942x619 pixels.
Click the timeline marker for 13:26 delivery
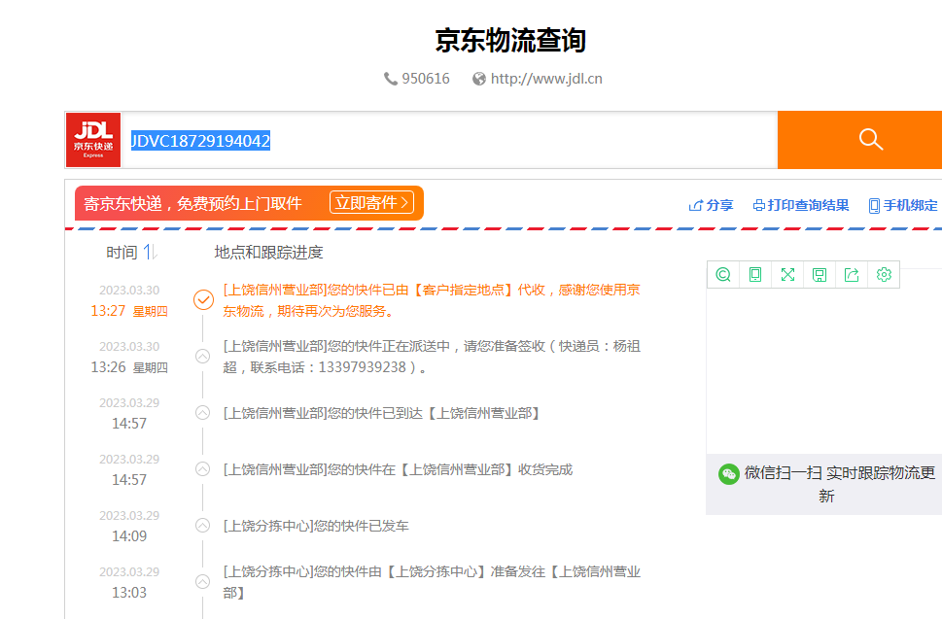tap(203, 356)
